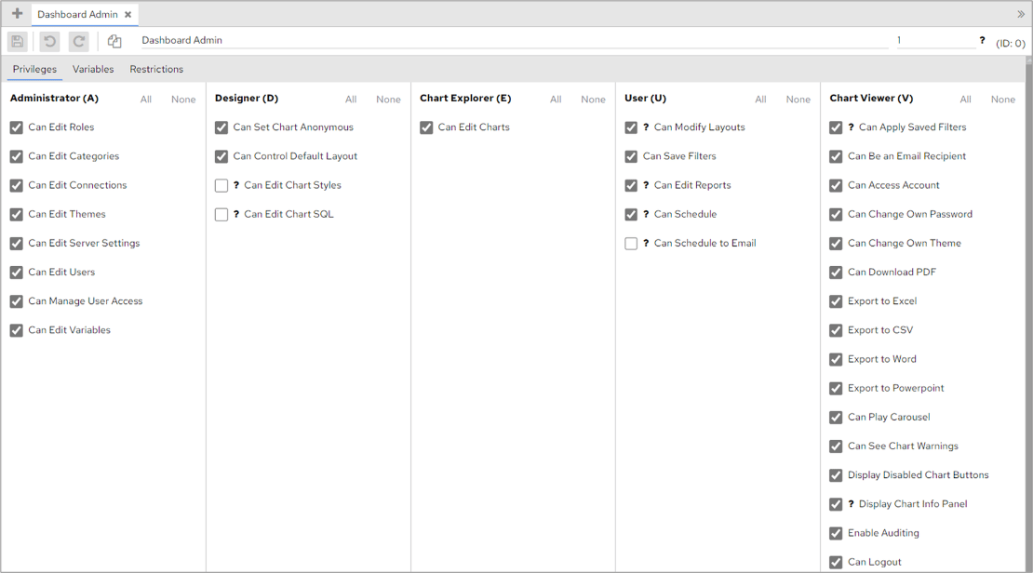Select None for Chart Viewer privileges
The height and width of the screenshot is (573, 1033).
point(1002,100)
